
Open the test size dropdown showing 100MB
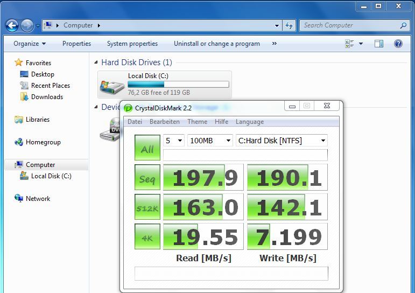click(x=210, y=141)
